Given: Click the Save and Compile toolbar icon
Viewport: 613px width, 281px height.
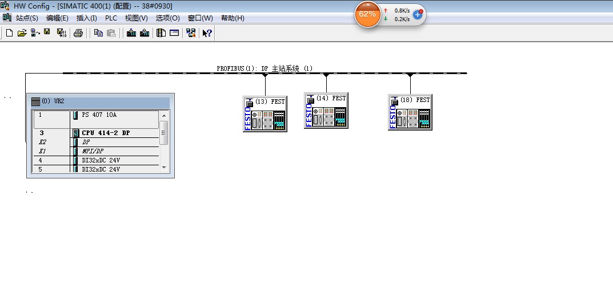Looking at the screenshot, I should point(61,33).
